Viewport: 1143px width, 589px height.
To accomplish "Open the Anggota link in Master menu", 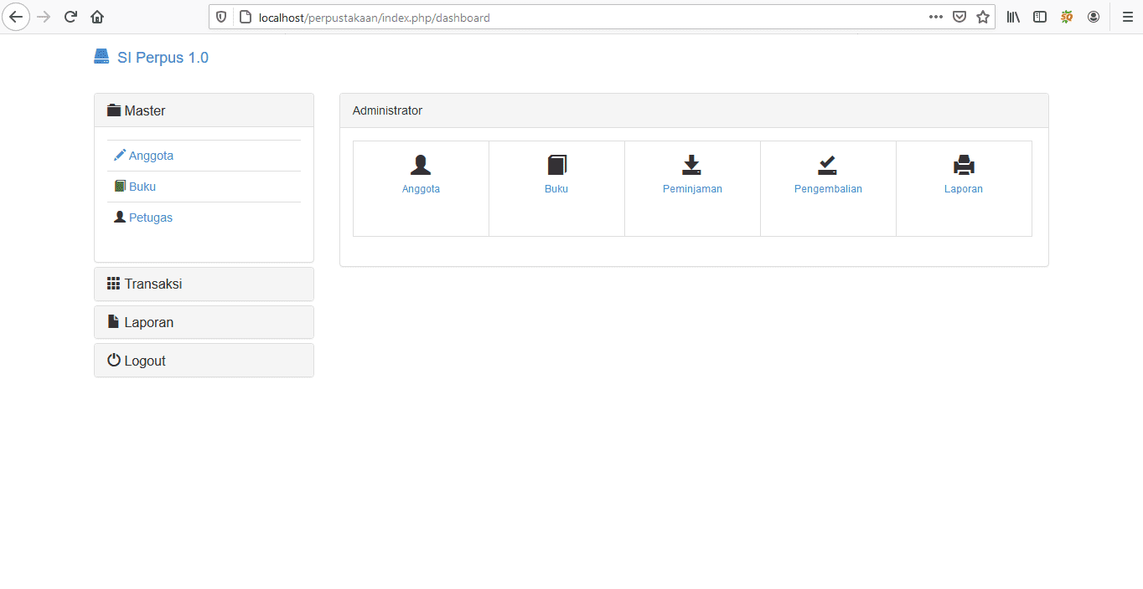I will (151, 156).
